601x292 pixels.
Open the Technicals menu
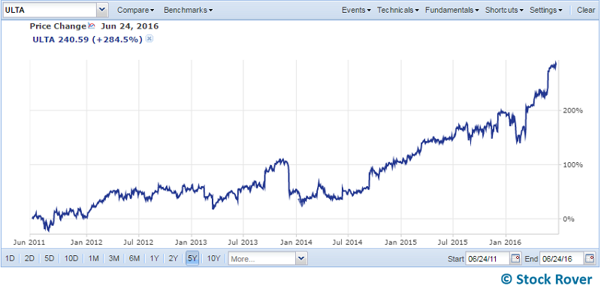click(398, 10)
